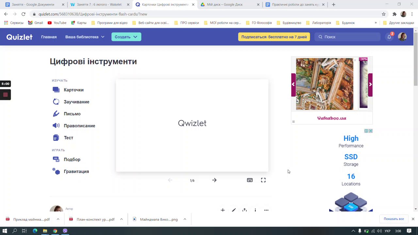The height and width of the screenshot is (235, 418).
Task: Click Подписаться бесплатно на 7 дней
Action: 274,37
